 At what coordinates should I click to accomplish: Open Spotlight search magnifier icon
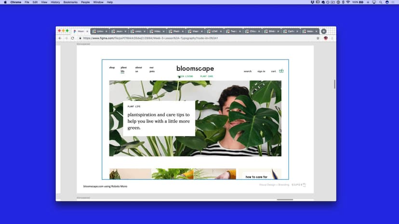point(381,2)
